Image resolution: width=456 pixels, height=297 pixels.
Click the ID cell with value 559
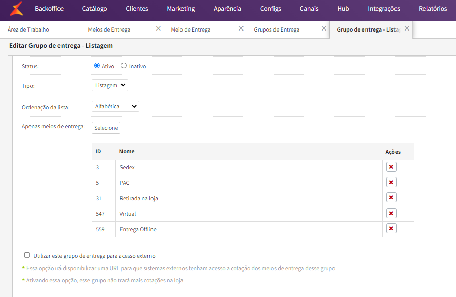point(104,229)
